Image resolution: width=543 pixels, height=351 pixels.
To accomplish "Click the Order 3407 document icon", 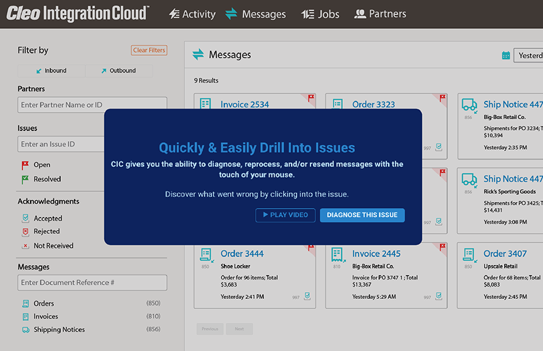I will 469,254.
